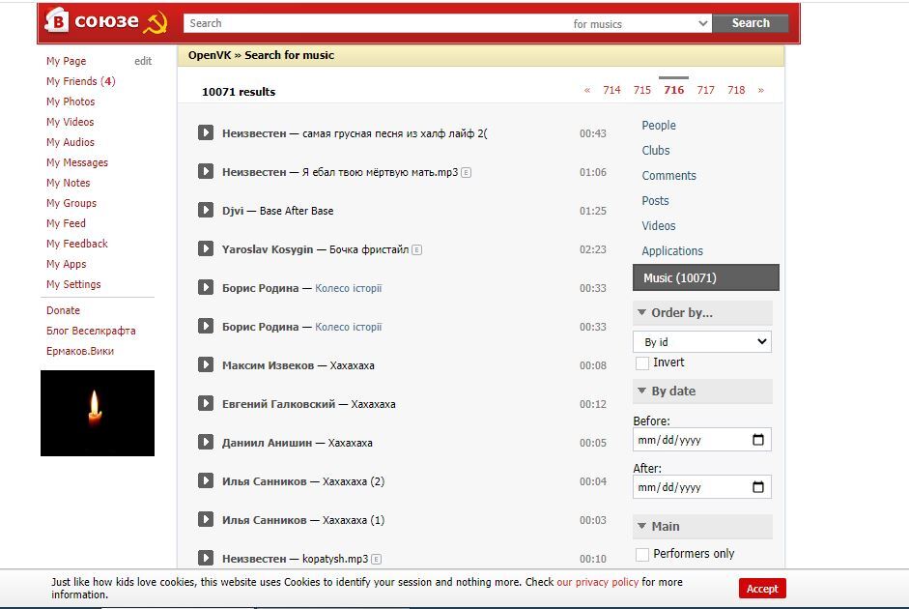This screenshot has height=609, width=909.
Task: Play Djvi Base After Base track
Action: coord(205,210)
